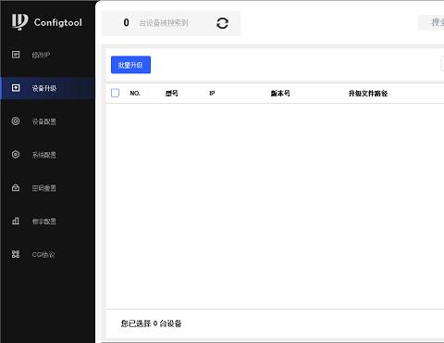Open the 修改IP (Modify IP) sidebar icon
444x343 pixels.
coord(16,55)
